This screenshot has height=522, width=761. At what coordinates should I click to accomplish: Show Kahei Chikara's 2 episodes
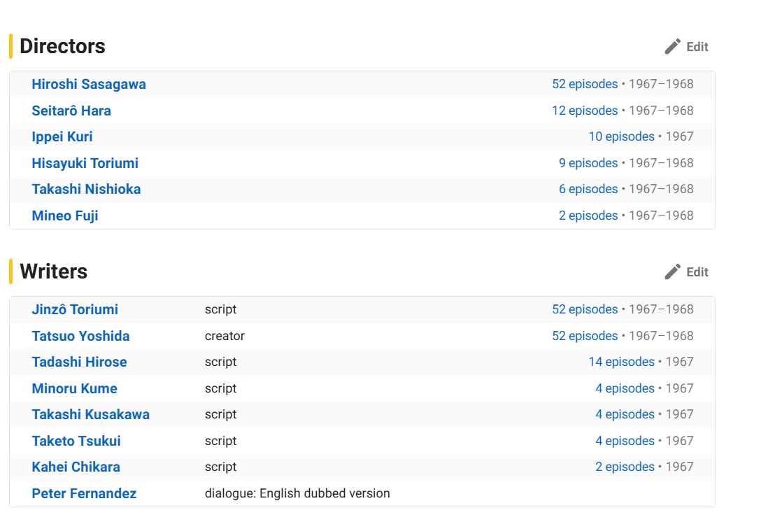pos(625,467)
